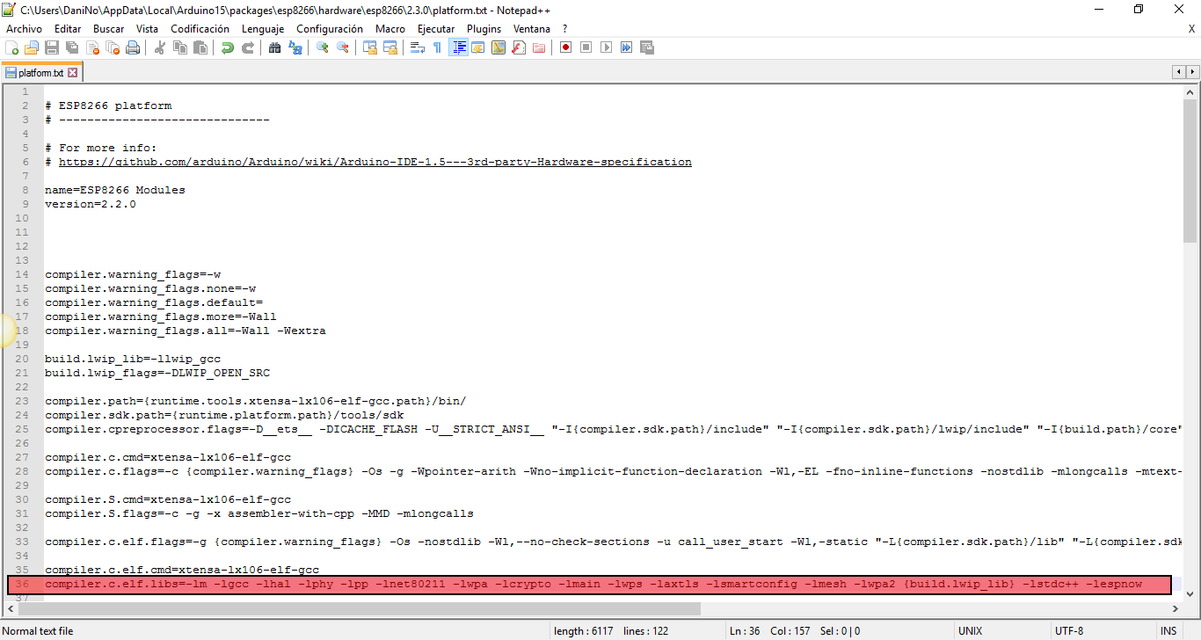Save the file with the Save icon
Screen dimensions: 1201x640
pos(52,47)
